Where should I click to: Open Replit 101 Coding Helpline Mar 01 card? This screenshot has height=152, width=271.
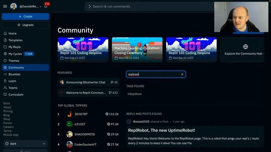tap(191, 50)
